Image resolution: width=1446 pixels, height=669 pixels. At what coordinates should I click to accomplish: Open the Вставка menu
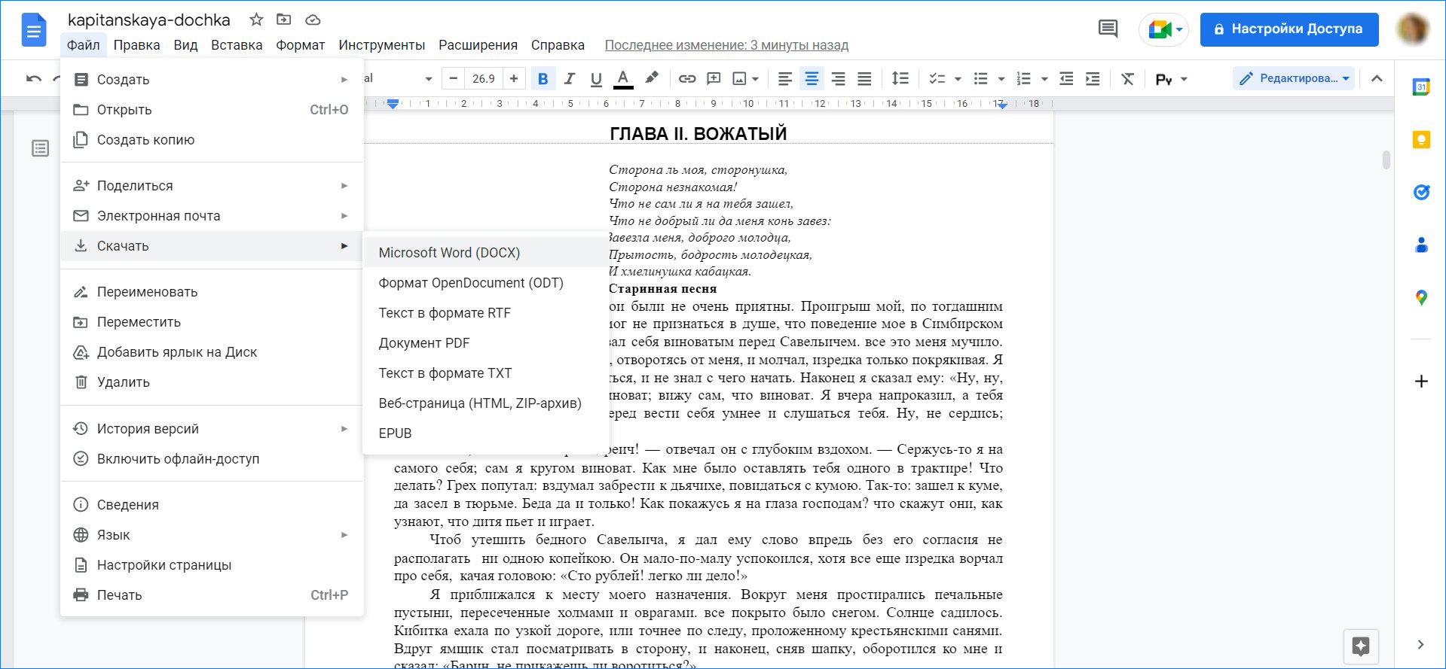(x=237, y=45)
